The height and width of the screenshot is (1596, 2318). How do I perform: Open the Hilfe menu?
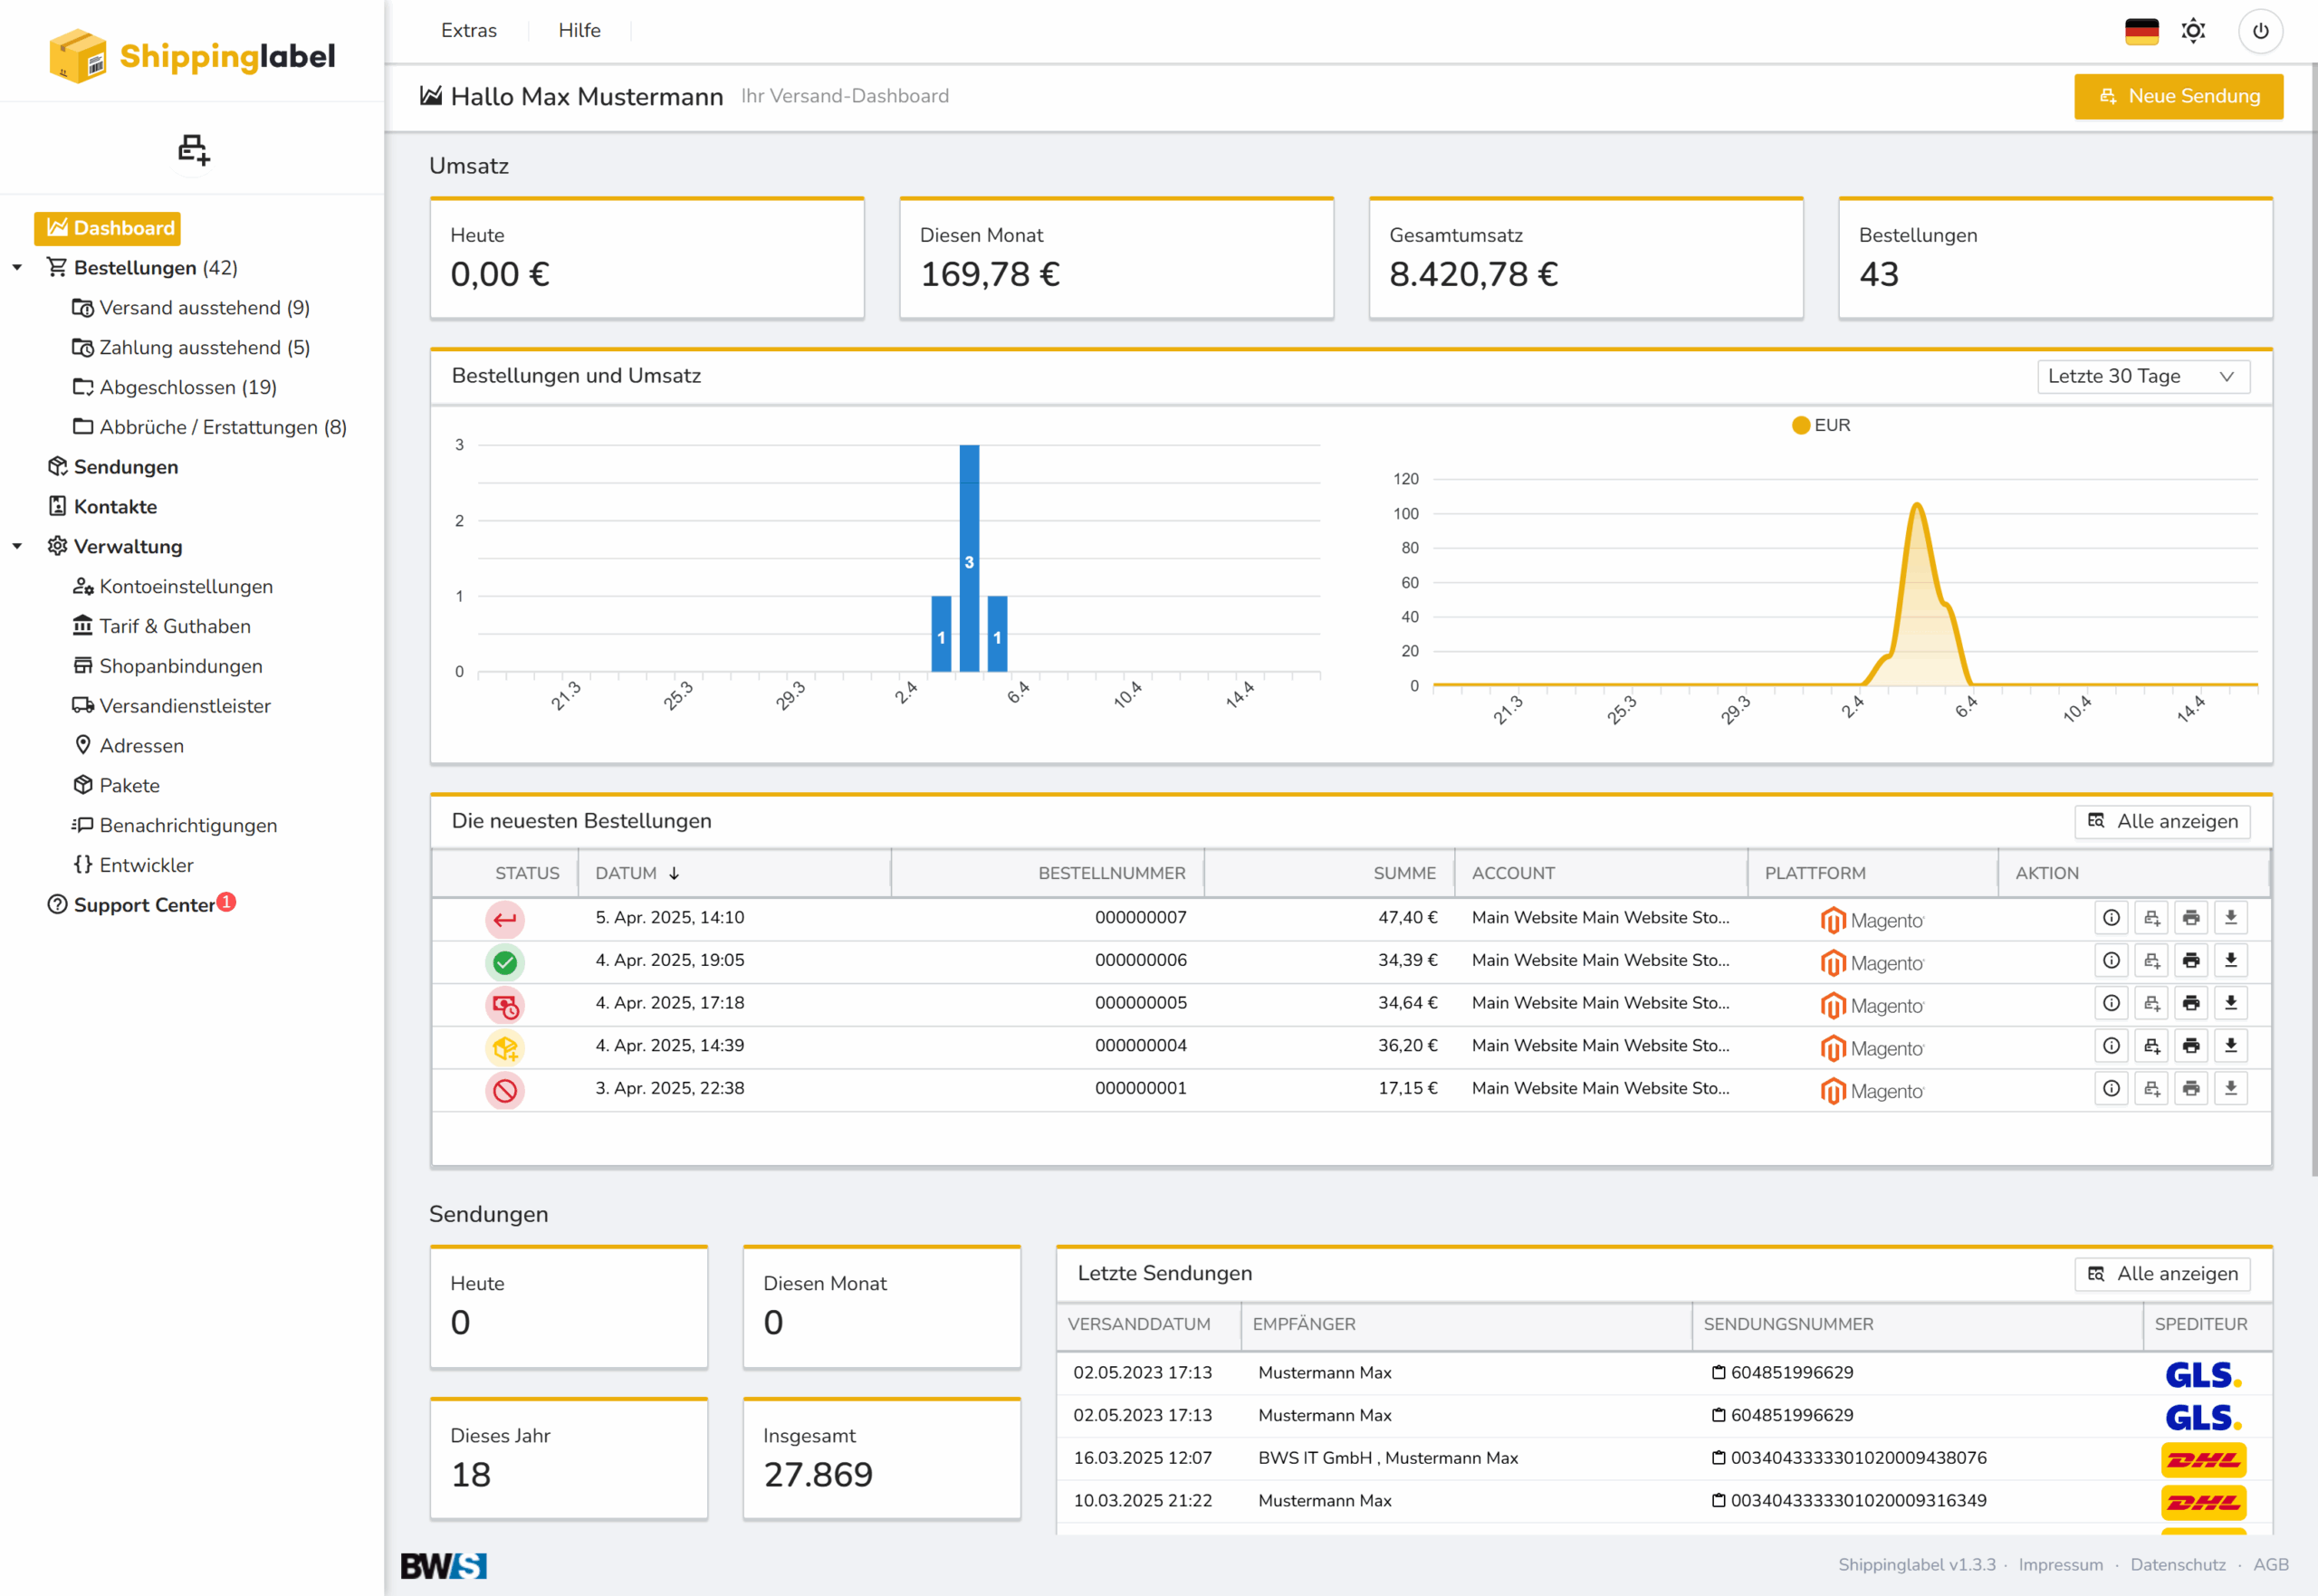[x=579, y=31]
